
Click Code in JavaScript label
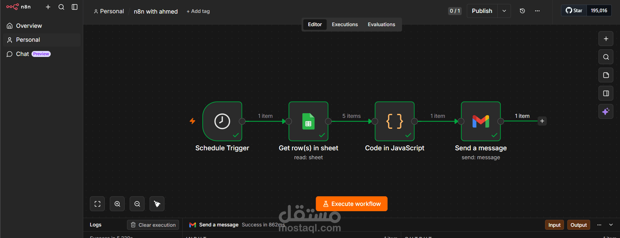pos(395,148)
